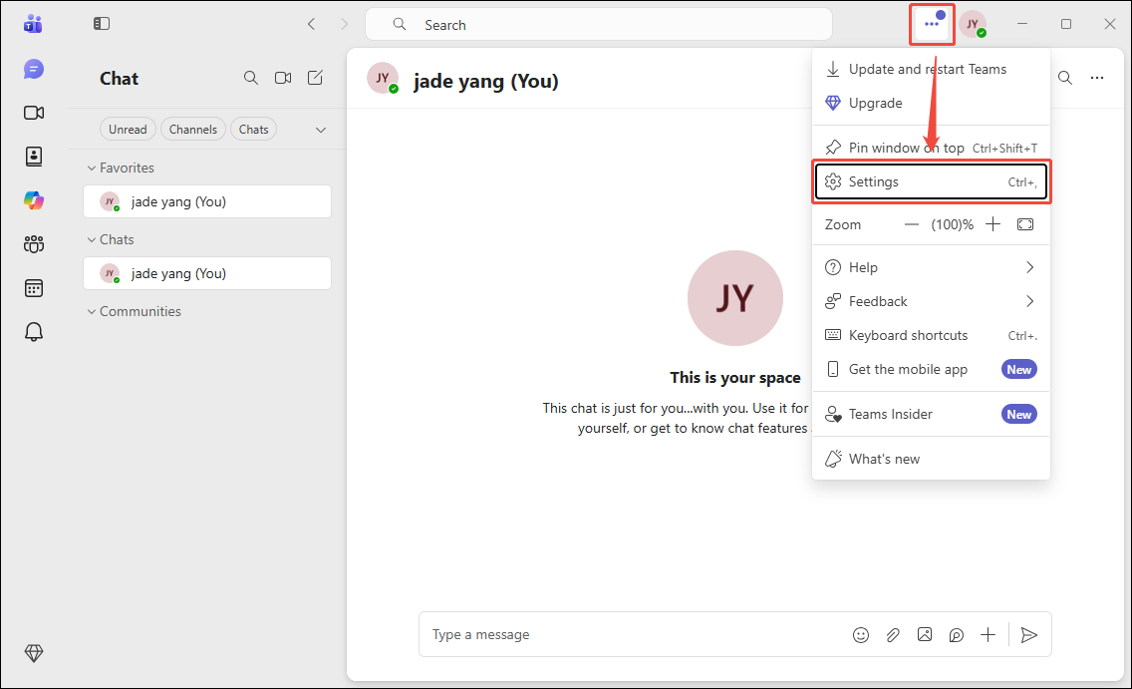
Task: Choose Upgrade from the menu
Action: (x=931, y=104)
